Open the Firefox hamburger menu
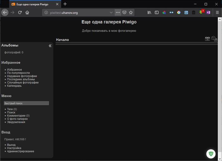 [x=217, y=13]
